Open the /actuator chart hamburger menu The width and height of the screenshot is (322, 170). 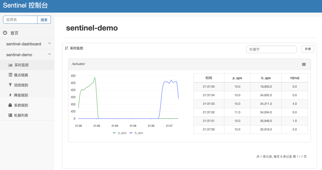point(304,64)
